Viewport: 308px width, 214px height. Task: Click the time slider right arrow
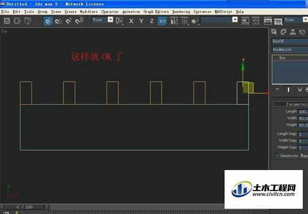pos(47,207)
